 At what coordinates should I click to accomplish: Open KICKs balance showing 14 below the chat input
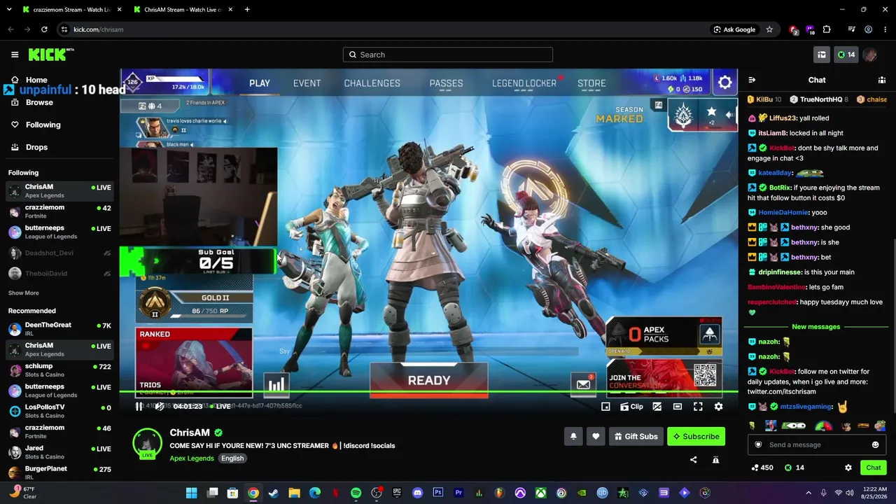point(794,468)
